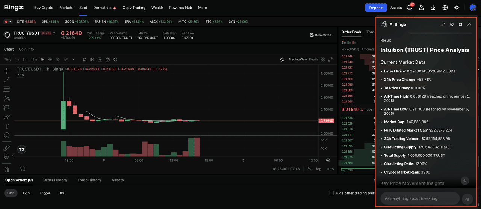
Task: Select the Order Book tab
Action: pyautogui.click(x=351, y=32)
